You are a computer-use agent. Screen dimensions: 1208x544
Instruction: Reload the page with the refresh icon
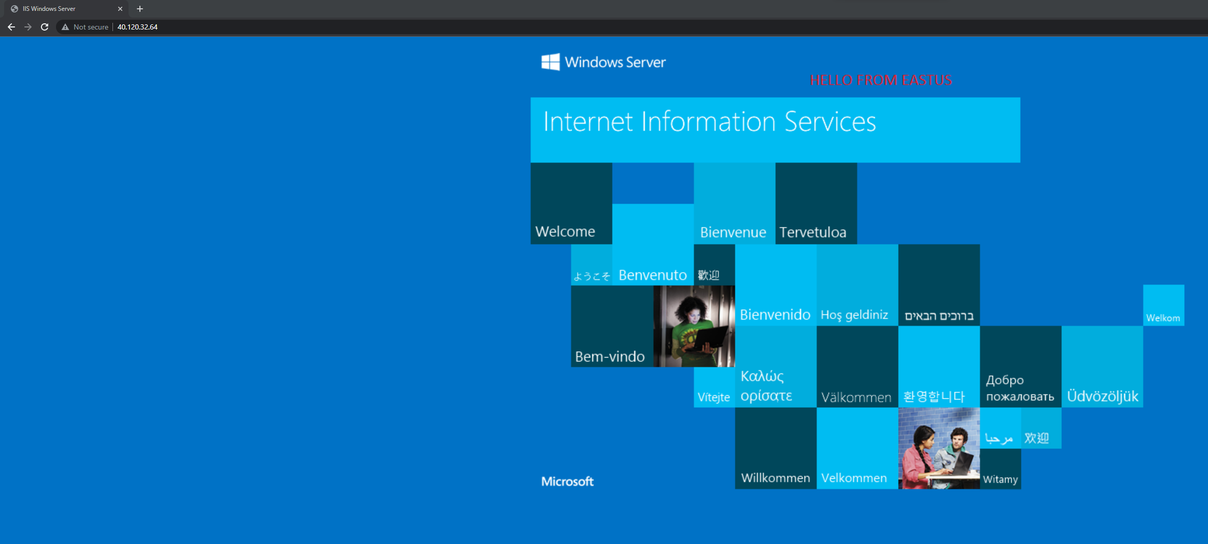pos(45,27)
